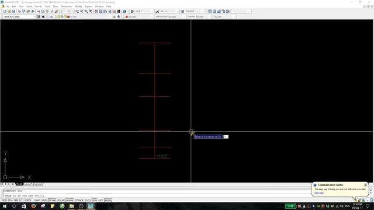374x210 pixels.
Task: Toggle OTRACK in status bar
Action: coord(79,201)
